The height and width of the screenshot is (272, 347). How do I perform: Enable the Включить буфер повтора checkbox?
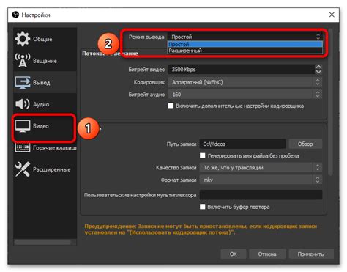point(202,207)
